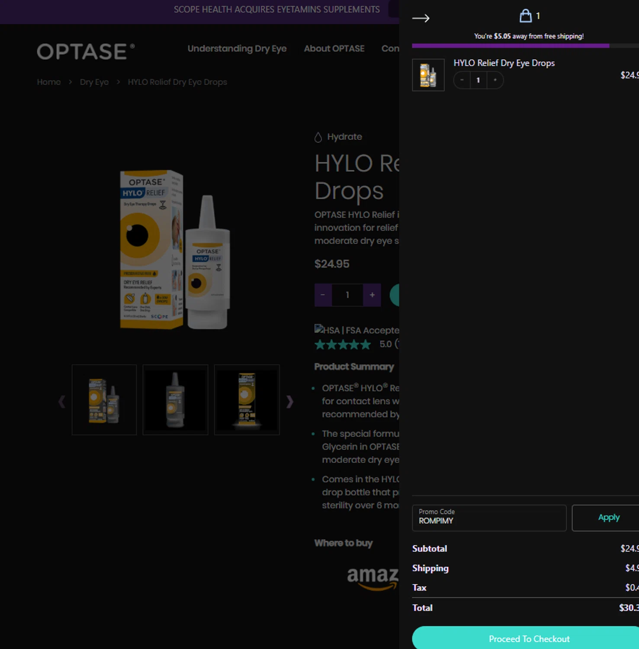Image resolution: width=639 pixels, height=649 pixels.
Task: Select third thumbnail showing box only
Action: [x=247, y=400]
